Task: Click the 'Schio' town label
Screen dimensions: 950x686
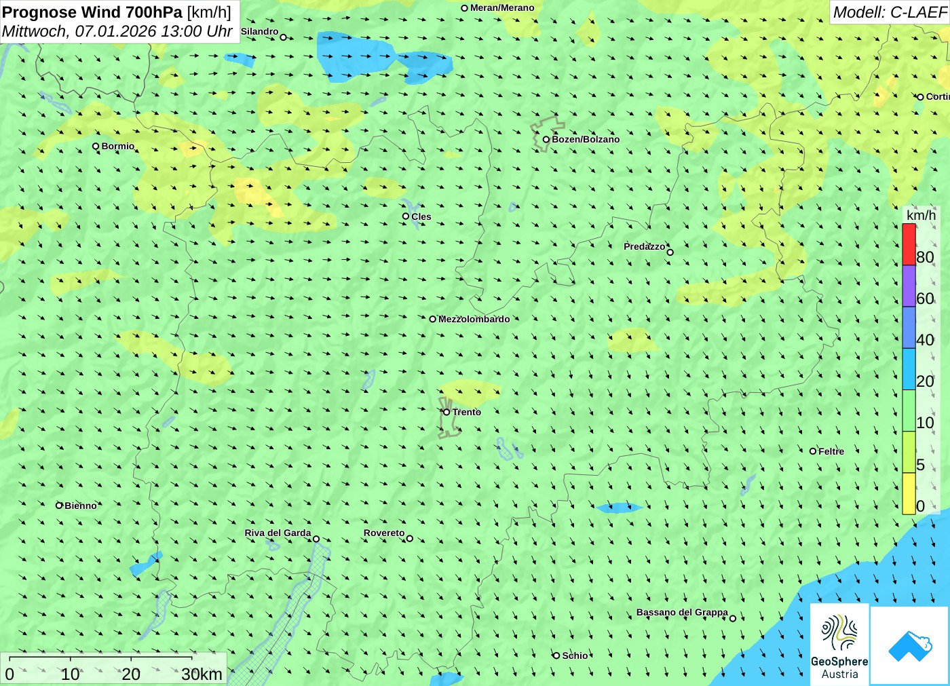Action: coord(575,655)
